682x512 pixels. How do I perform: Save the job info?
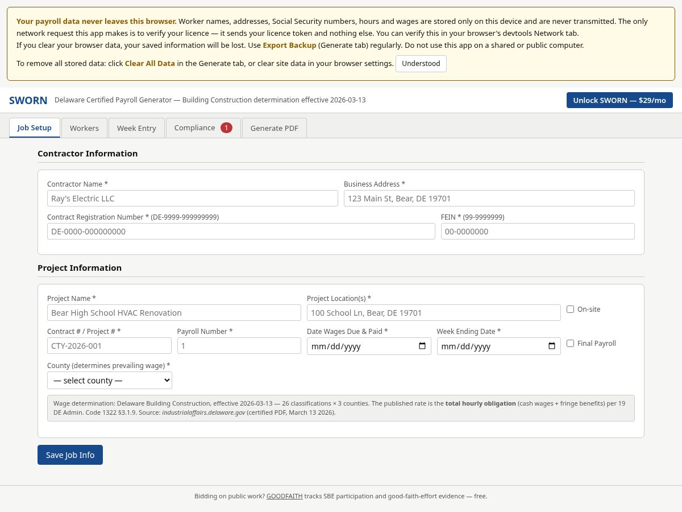(x=70, y=455)
